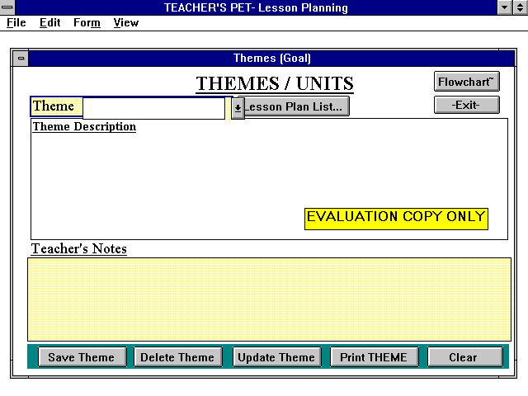Click the yellow EVALUATION COPY ONLY label
This screenshot has width=528, height=396.
[x=395, y=218]
